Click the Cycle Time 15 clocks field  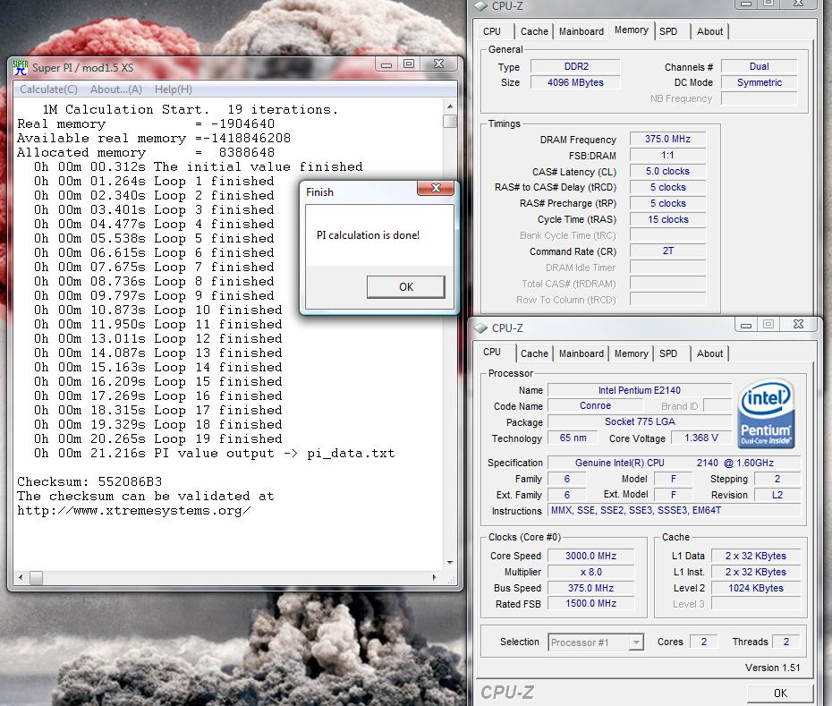tap(667, 219)
